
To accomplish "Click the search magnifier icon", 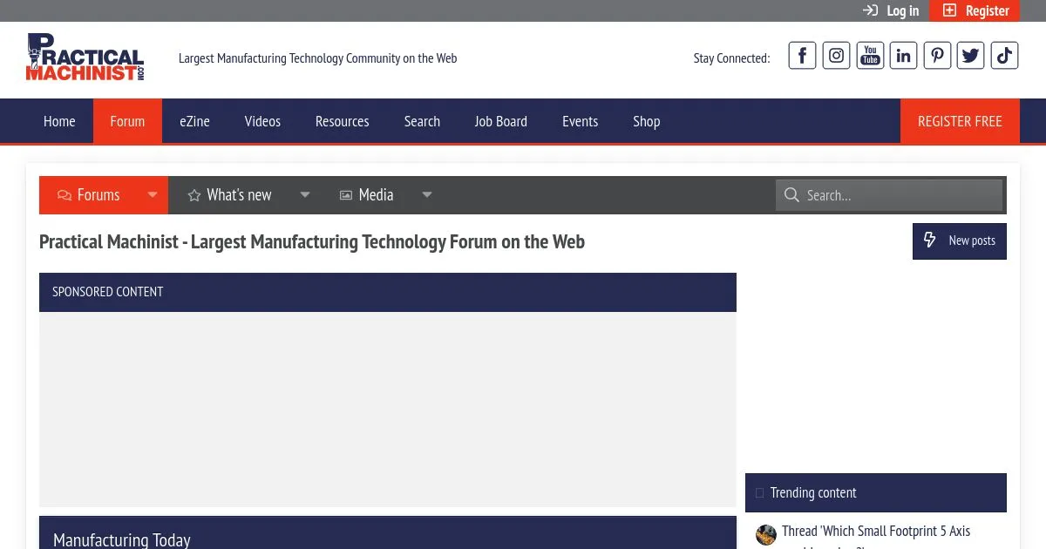I will 791,195.
